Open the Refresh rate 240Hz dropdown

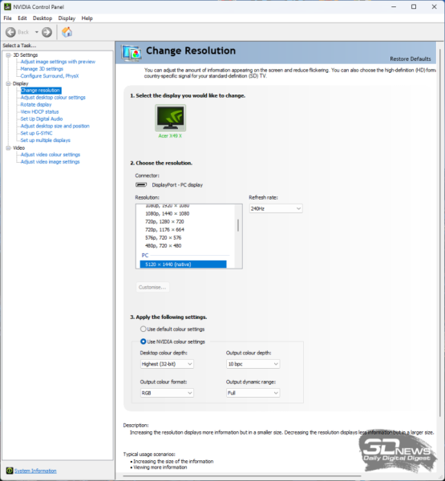[x=276, y=208]
